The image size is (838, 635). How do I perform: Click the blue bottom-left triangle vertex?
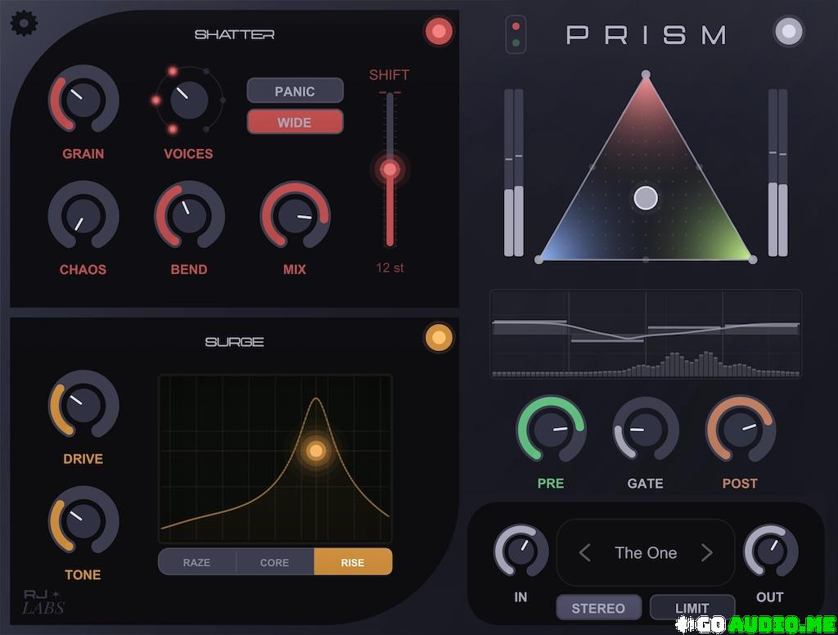pyautogui.click(x=538, y=259)
